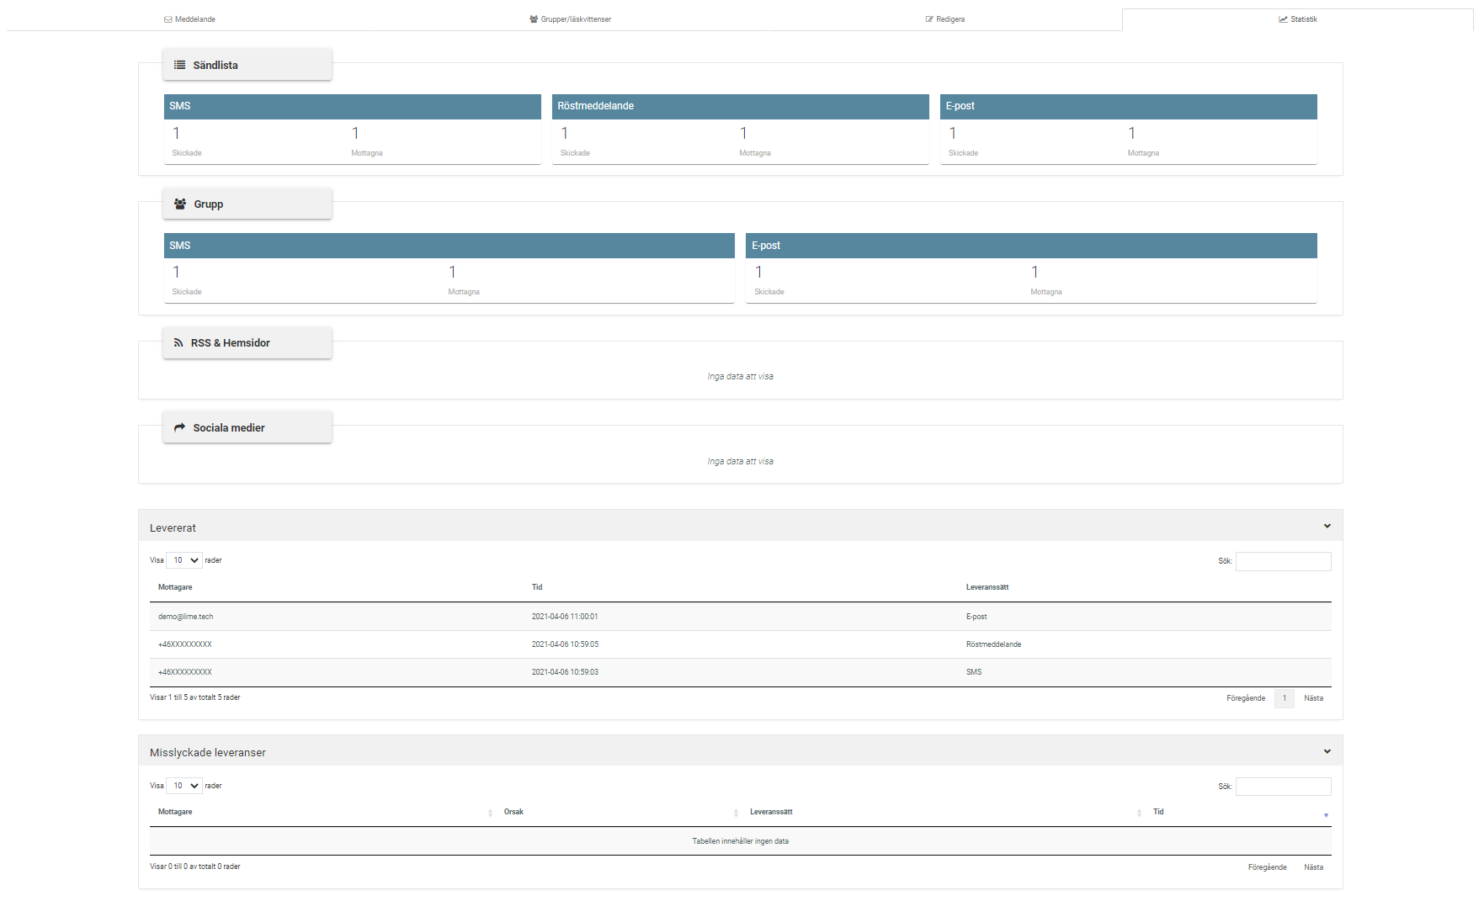The height and width of the screenshot is (901, 1484).
Task: Sort failed deliveries by Leveranssätt column
Action: click(x=771, y=812)
